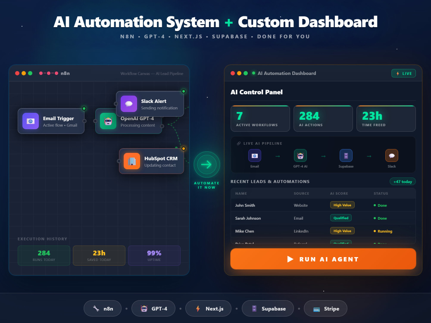Click the green dot beside AI Automation Dashboard
The width and height of the screenshot is (431, 323).
[x=253, y=73]
